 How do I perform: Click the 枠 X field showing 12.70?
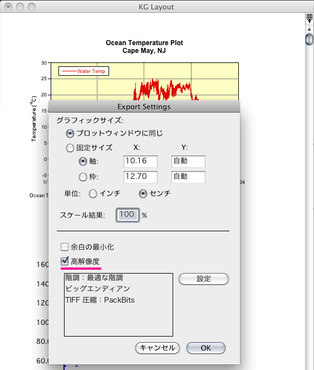pos(140,177)
